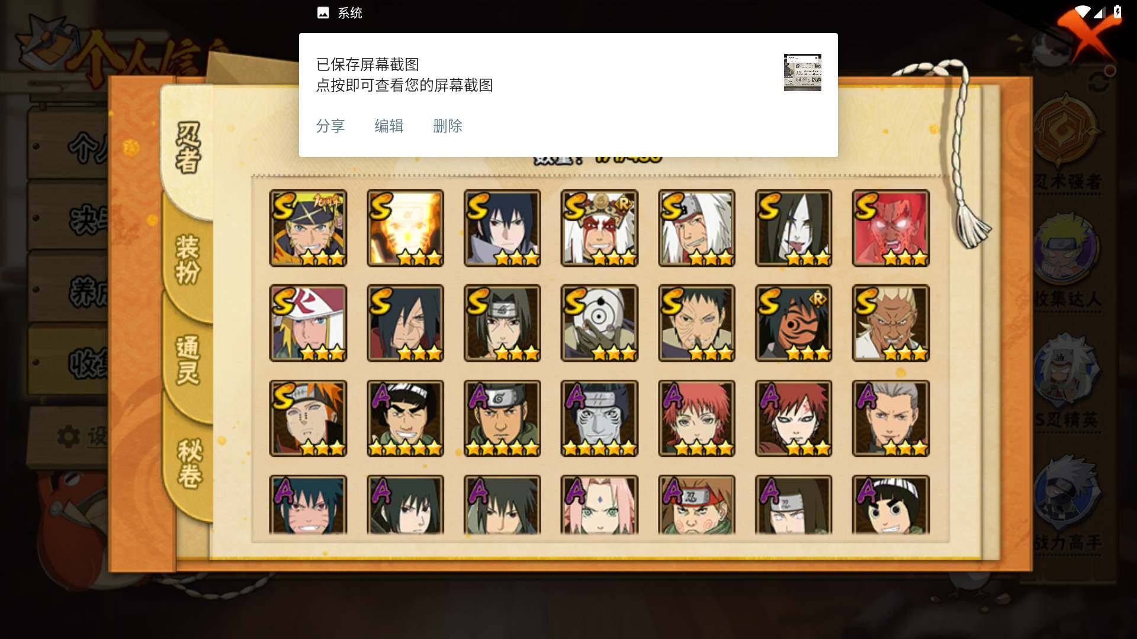The image size is (1137, 639).
Task: Select the Fourth Hokage Minato portrait
Action: coord(308,323)
